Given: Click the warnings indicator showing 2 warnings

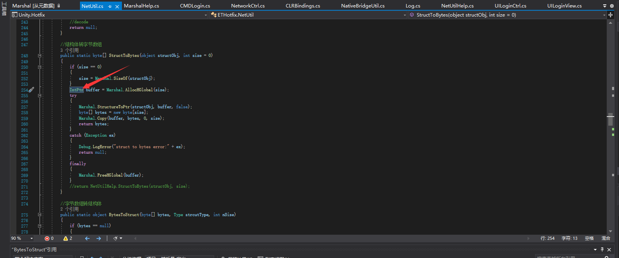Looking at the screenshot, I should pyautogui.click(x=66, y=238).
